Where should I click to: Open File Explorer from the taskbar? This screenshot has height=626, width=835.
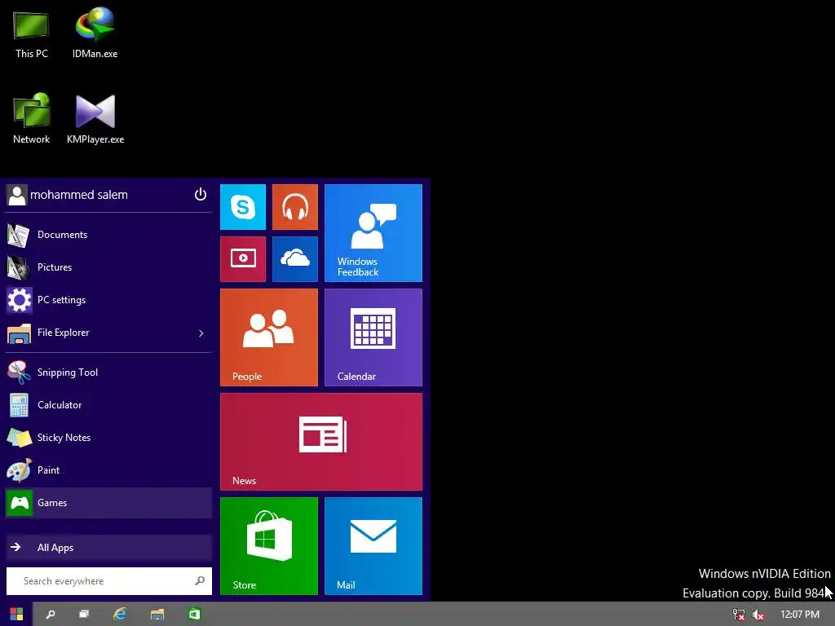pos(157,615)
